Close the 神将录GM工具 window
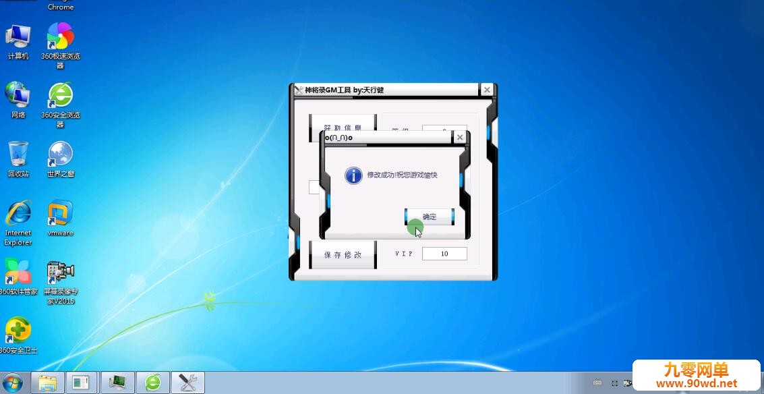This screenshot has width=764, height=394. (x=486, y=90)
